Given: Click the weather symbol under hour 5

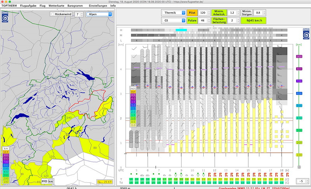Looking at the screenshot, I should pyautogui.click(x=136, y=174).
